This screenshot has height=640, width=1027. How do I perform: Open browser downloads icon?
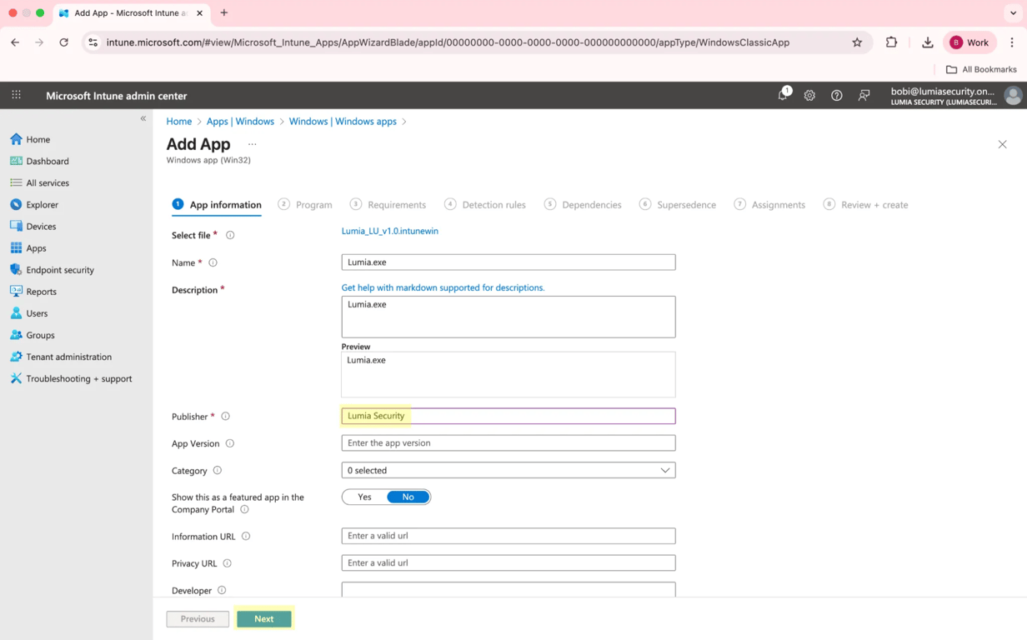click(x=927, y=42)
